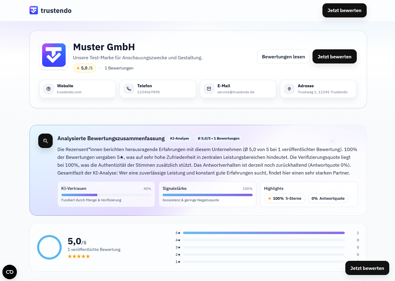Click the magnifier icon beside the KI-Analyse summary
The width and height of the screenshot is (395, 281).
coord(45,141)
